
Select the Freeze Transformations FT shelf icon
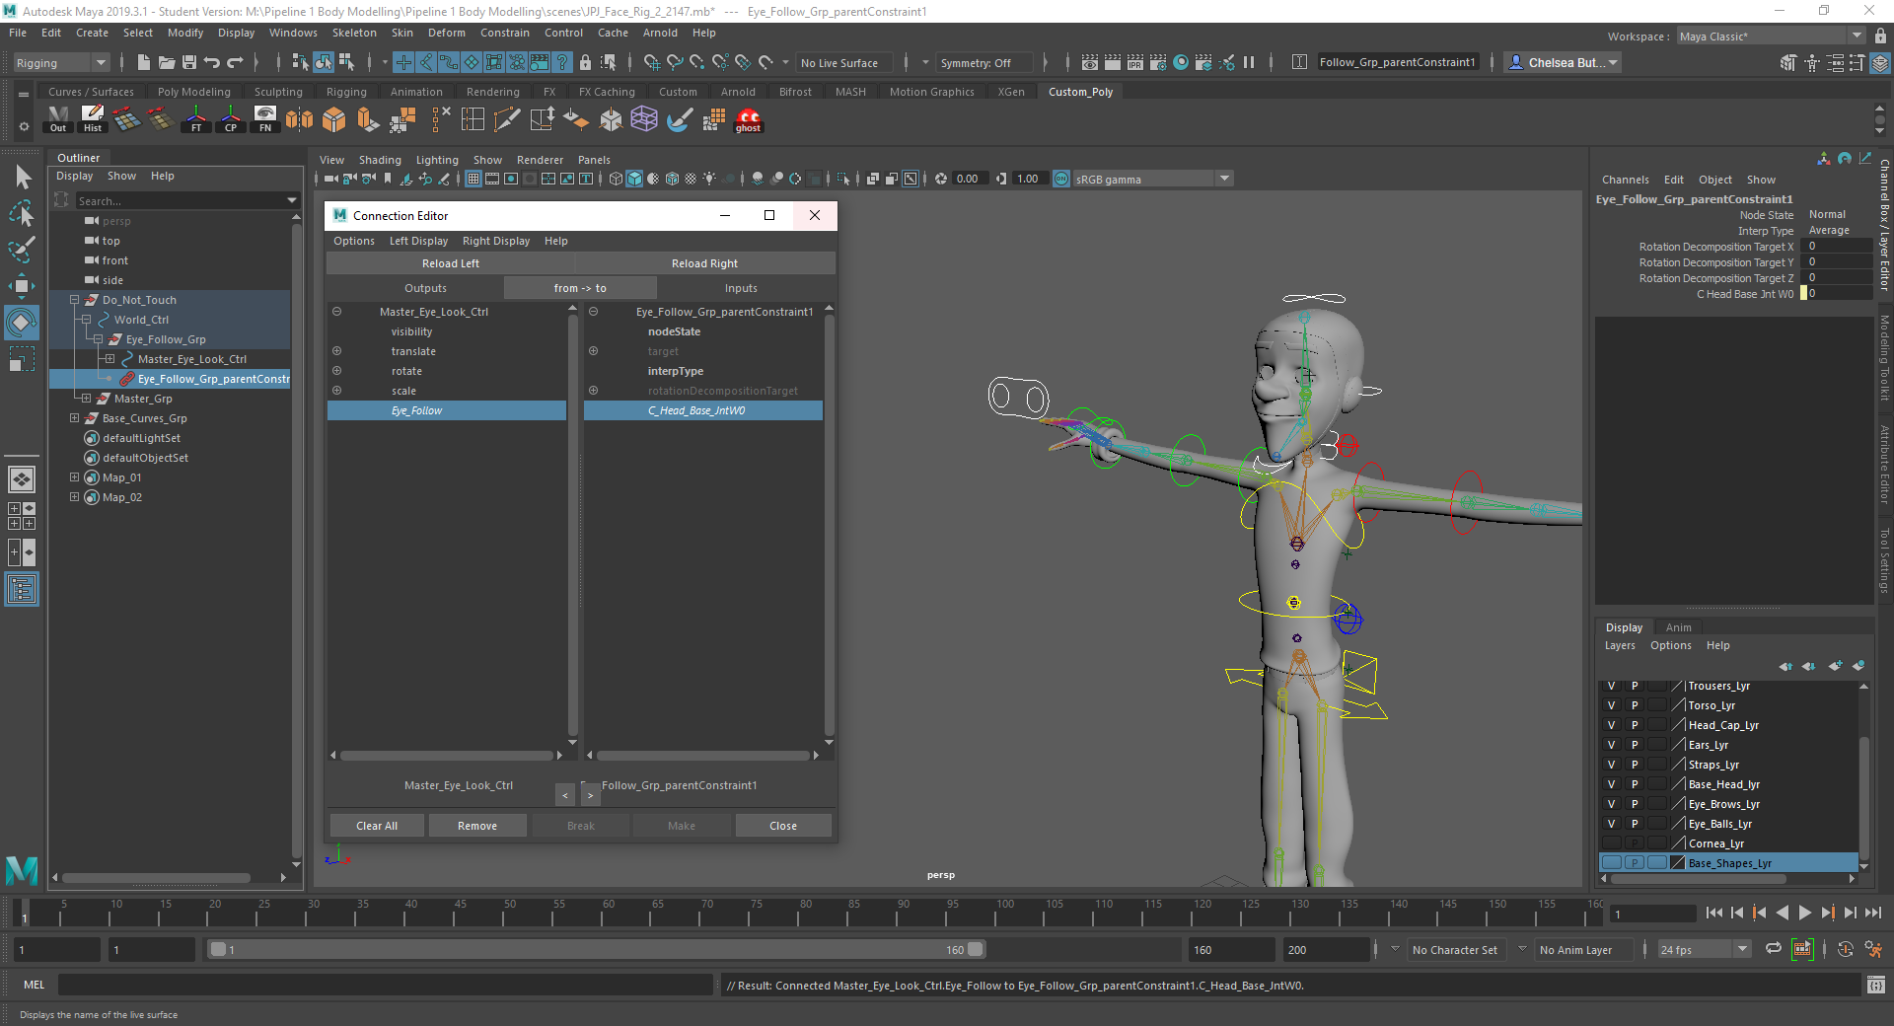195,119
